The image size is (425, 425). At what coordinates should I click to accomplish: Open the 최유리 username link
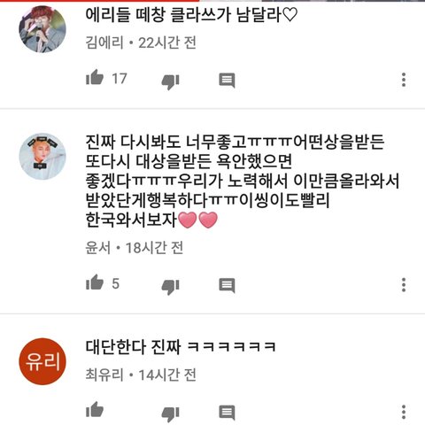104,375
